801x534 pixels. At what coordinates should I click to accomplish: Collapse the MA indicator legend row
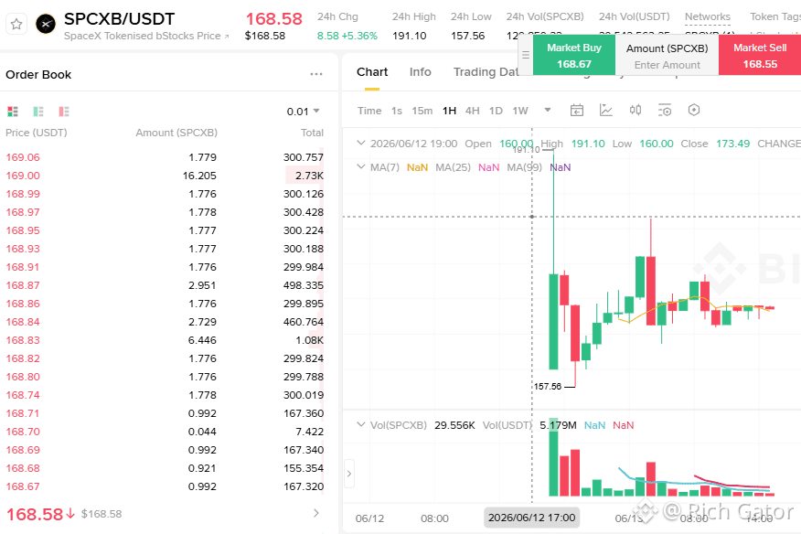(x=361, y=166)
